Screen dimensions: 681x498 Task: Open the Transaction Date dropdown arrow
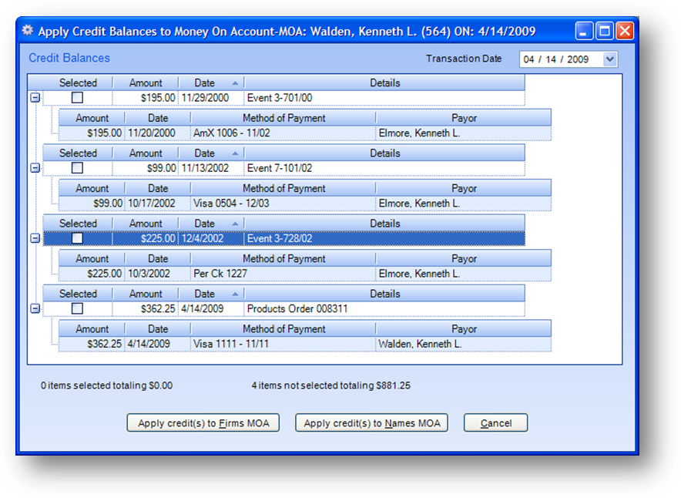click(x=610, y=59)
